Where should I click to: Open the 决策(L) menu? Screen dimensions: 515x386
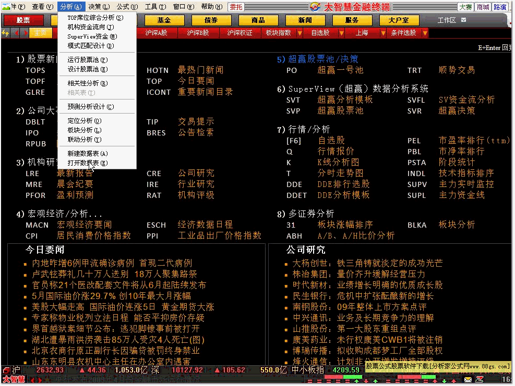(99, 7)
